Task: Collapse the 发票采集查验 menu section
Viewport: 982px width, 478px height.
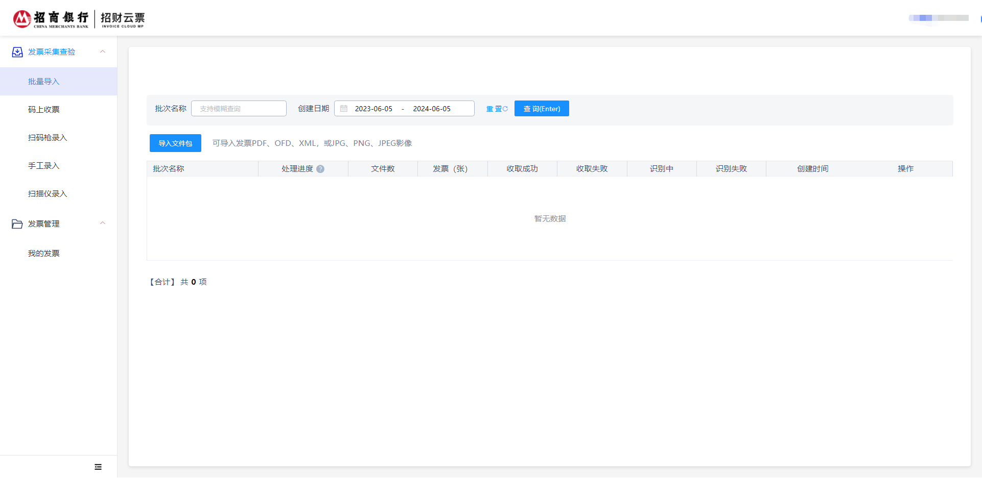Action: pos(102,52)
